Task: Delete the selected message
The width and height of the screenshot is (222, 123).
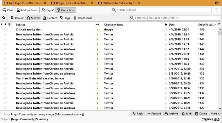Action: coord(201,114)
